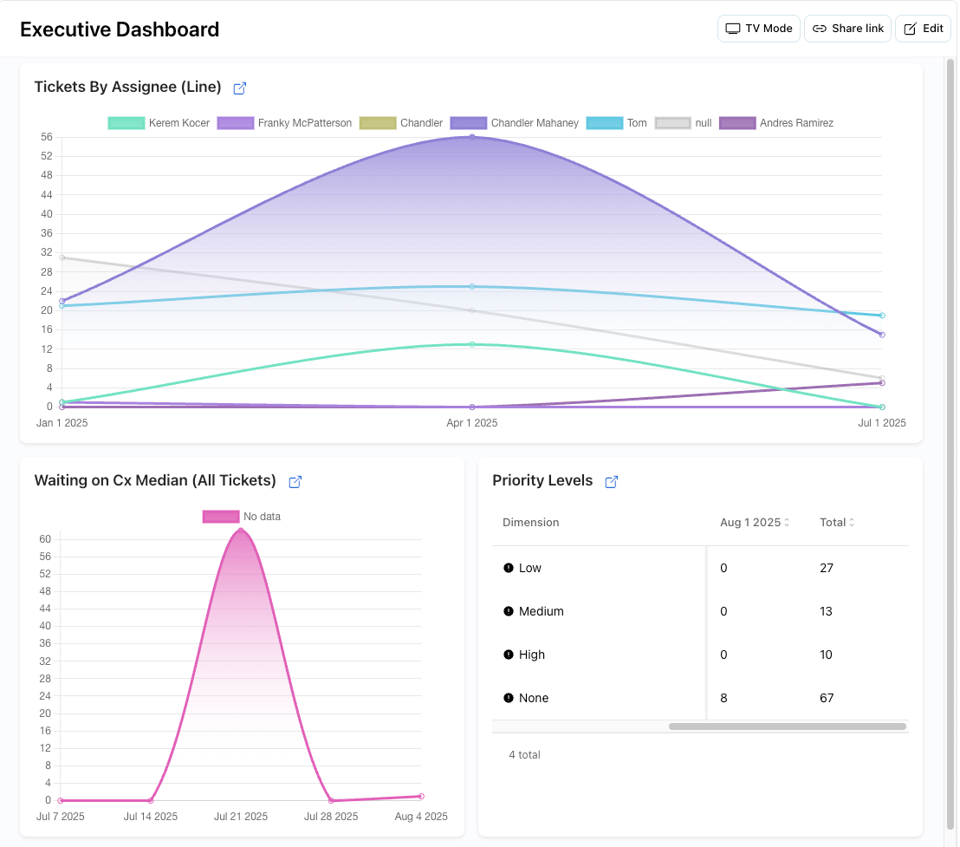Open Priority Levels chart external link
The height and width of the screenshot is (847, 960).
click(611, 481)
